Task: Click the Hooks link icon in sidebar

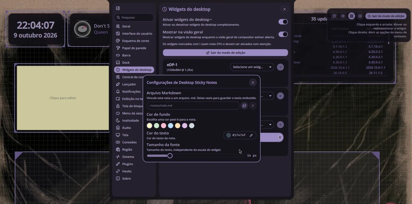Action: [118, 171]
